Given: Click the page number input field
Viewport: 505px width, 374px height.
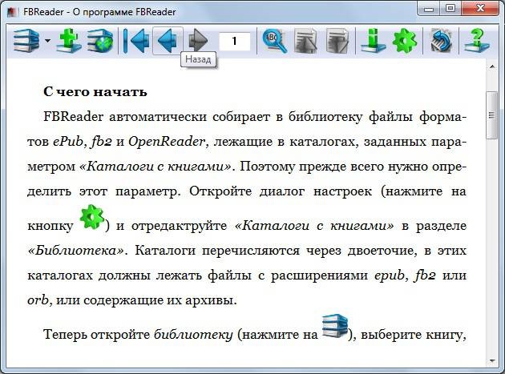Looking at the screenshot, I should [x=234, y=41].
